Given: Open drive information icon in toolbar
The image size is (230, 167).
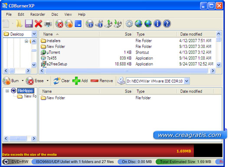Looking at the screenshot, I should tap(99, 24).
